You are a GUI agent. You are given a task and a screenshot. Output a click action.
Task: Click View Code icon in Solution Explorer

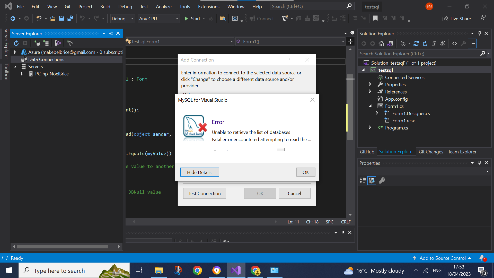pos(455,44)
